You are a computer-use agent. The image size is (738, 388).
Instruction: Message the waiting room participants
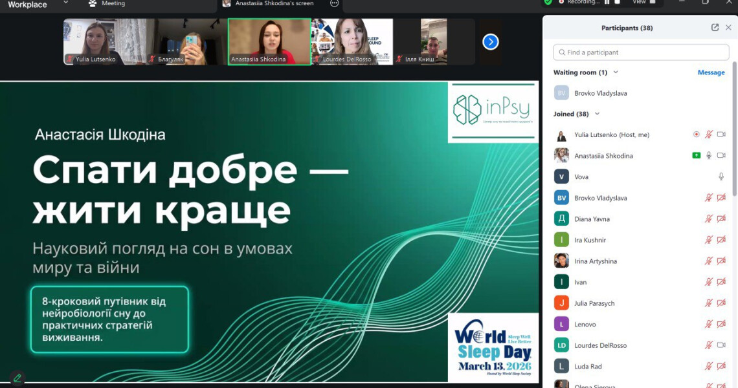coord(711,72)
